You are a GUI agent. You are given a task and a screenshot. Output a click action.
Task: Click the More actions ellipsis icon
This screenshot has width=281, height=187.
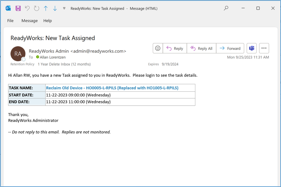coord(264,48)
